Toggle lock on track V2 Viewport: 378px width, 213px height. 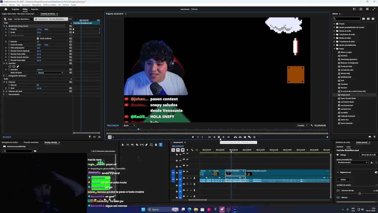tap(177, 166)
